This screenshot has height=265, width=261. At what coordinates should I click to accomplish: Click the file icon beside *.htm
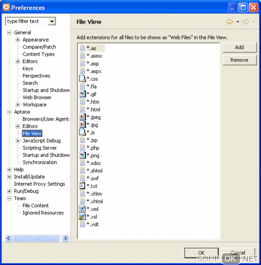click(82, 101)
